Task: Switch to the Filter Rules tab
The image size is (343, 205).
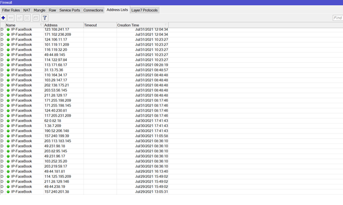Action: click(x=11, y=10)
